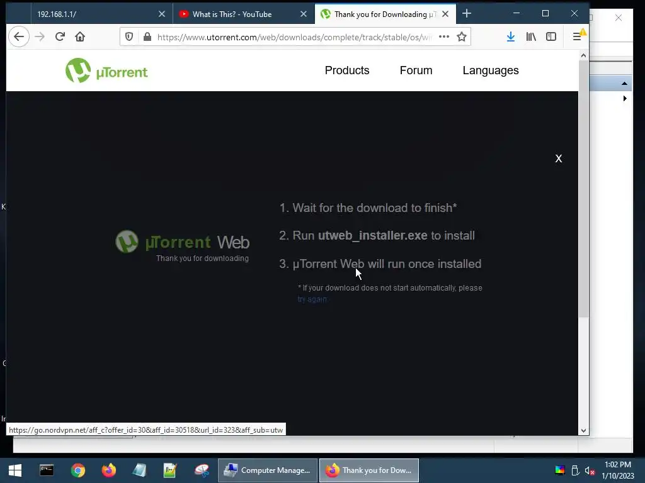Bookmark this page with the star
645x483 pixels.
point(462,37)
